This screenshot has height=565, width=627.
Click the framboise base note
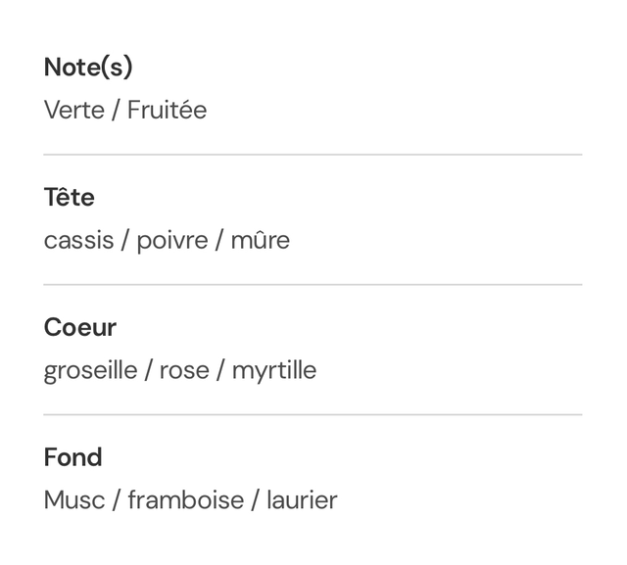[x=185, y=500]
